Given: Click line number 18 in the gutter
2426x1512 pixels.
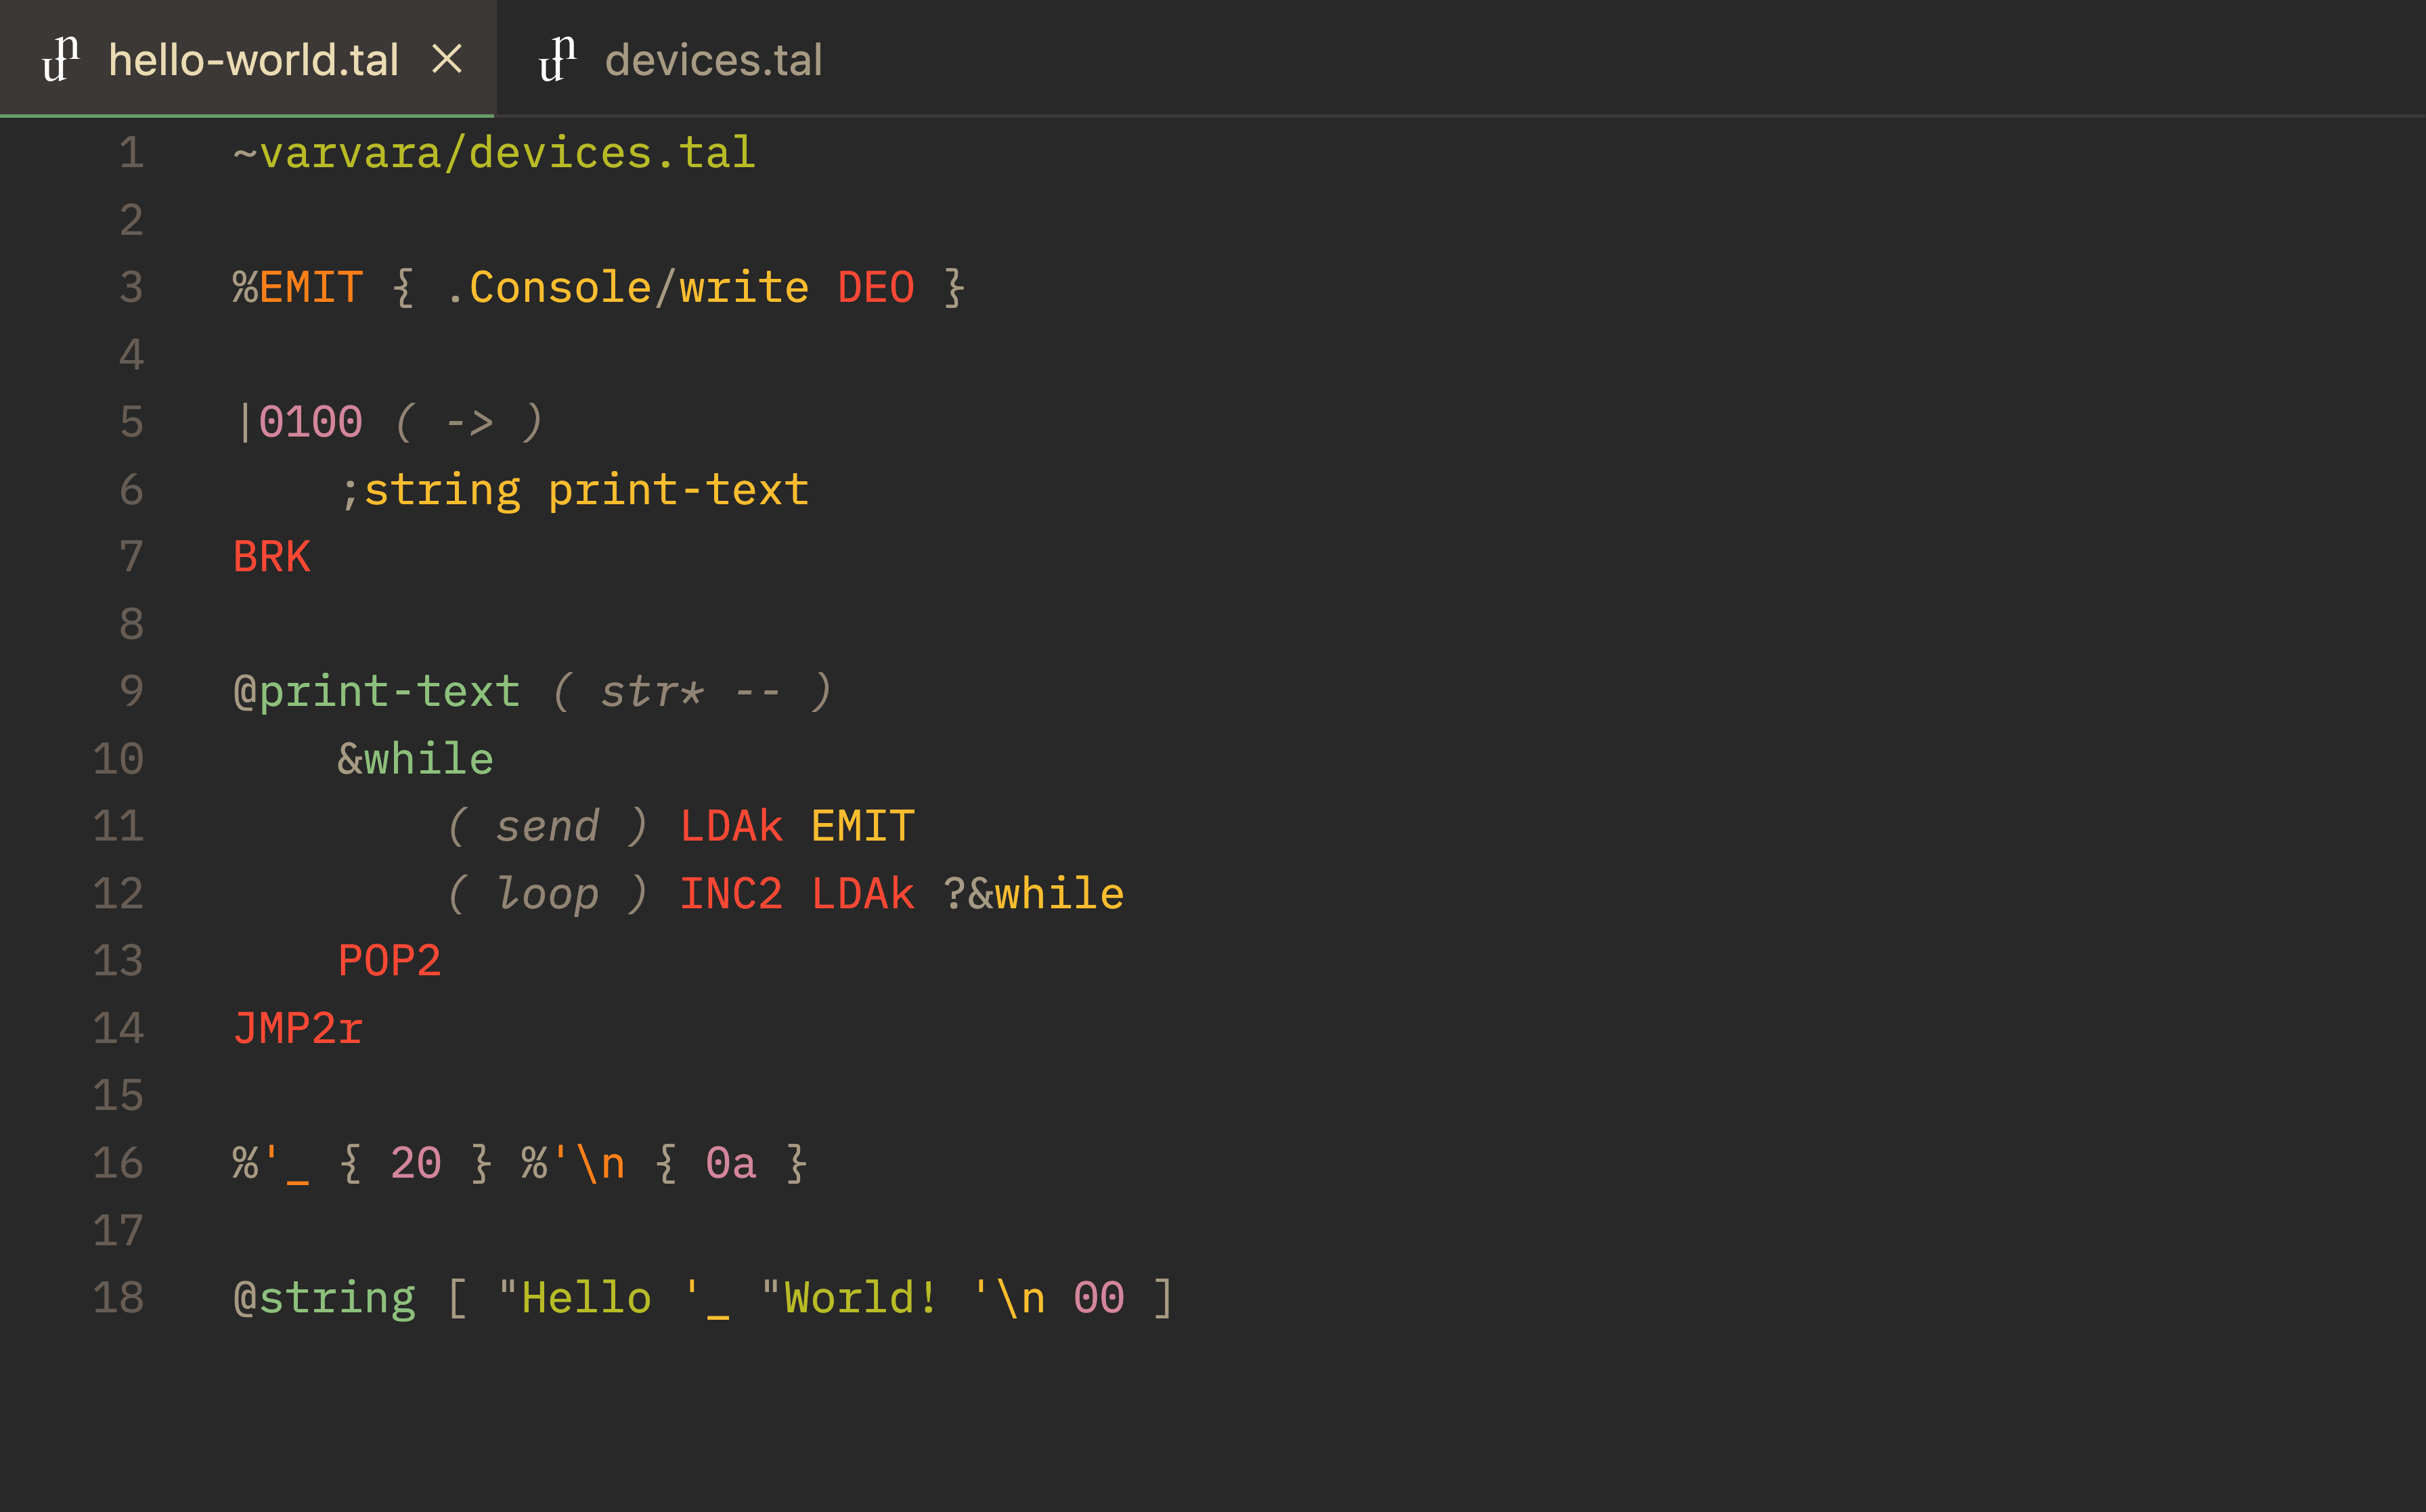Looking at the screenshot, I should [x=118, y=1297].
